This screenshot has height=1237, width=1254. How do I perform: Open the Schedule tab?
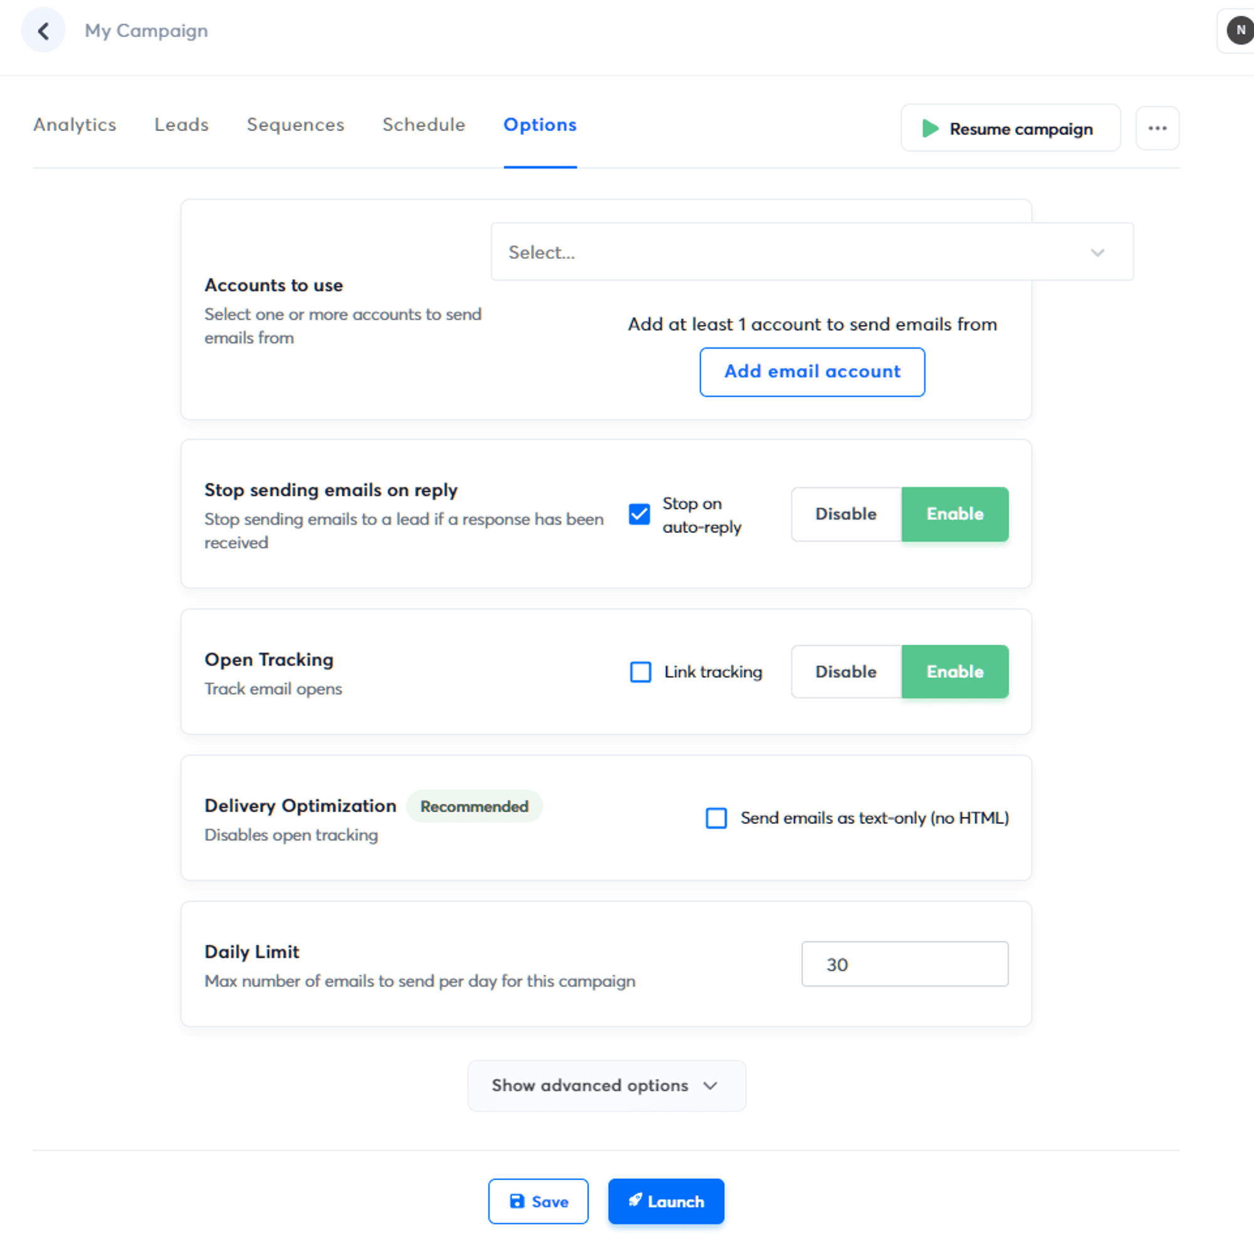[423, 125]
